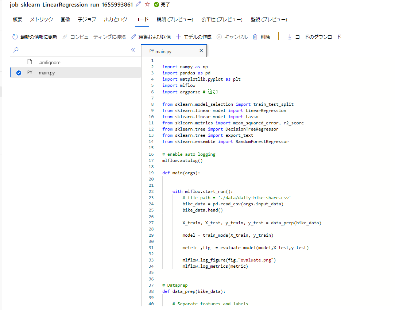Click the PY icon next to main.py in file list
395x310 pixels.
[30, 73]
